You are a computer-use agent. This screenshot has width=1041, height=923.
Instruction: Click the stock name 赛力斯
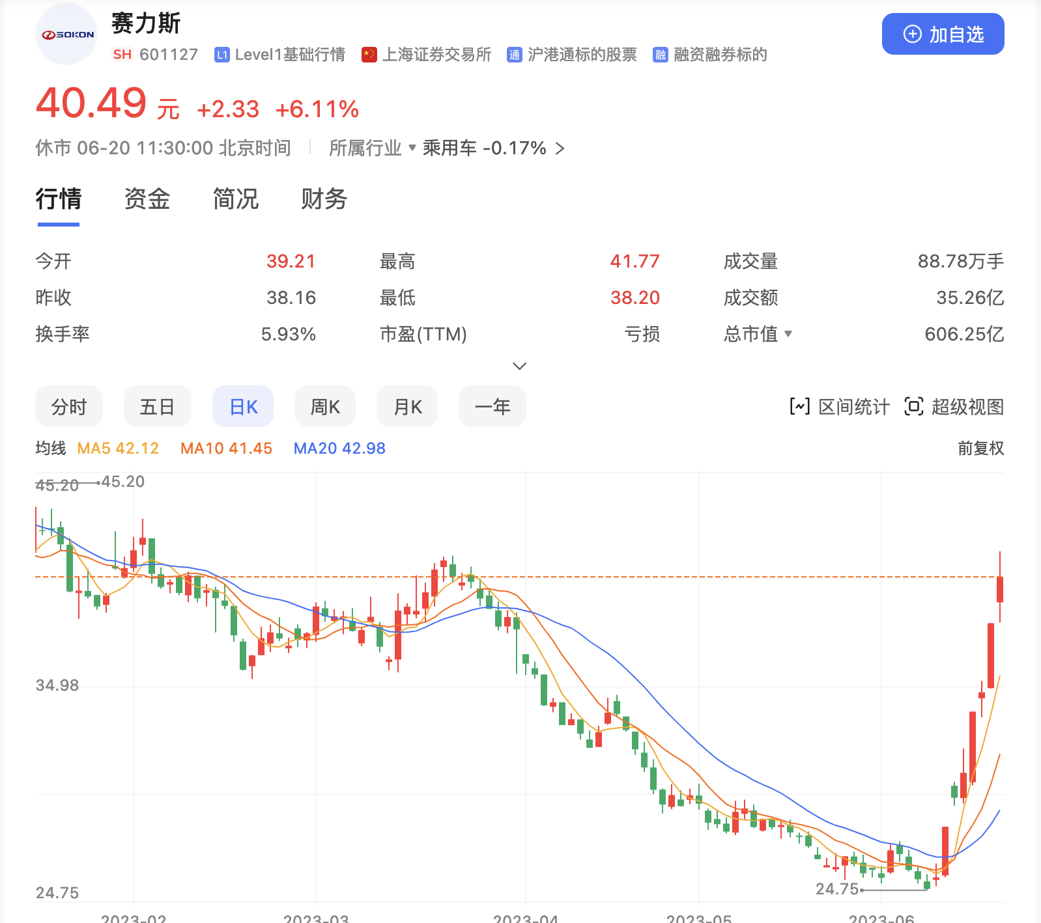(146, 23)
